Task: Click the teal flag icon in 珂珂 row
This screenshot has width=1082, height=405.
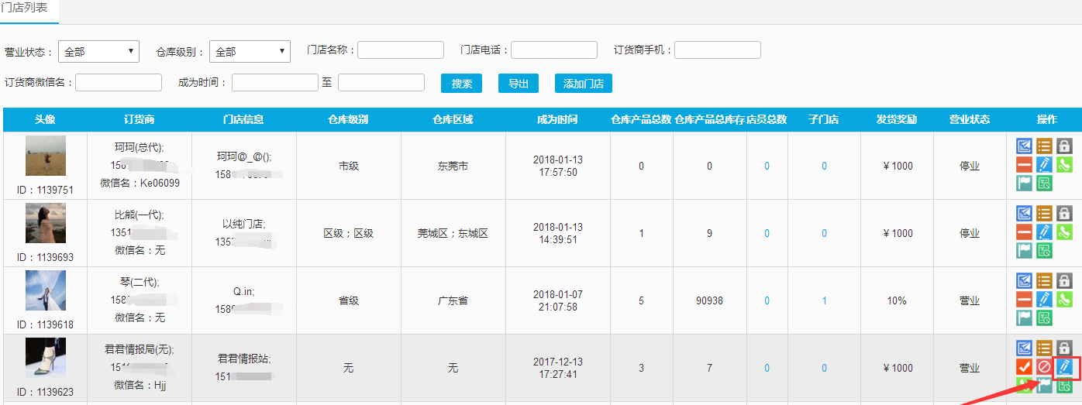Action: coord(1025,184)
